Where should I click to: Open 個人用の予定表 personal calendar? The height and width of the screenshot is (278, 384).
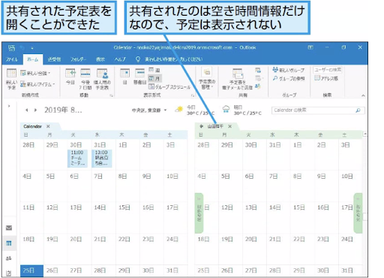pos(102,79)
